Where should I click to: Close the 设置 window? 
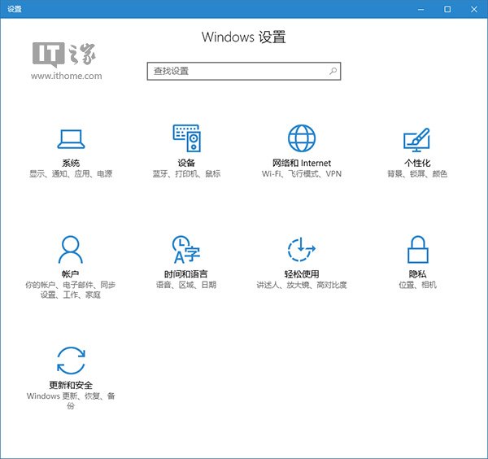point(474,9)
